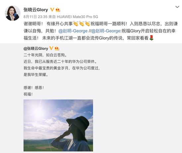Click the HUAWEI Mate30 Pro 5G source link
This screenshot has height=153, width=182.
[77, 17]
